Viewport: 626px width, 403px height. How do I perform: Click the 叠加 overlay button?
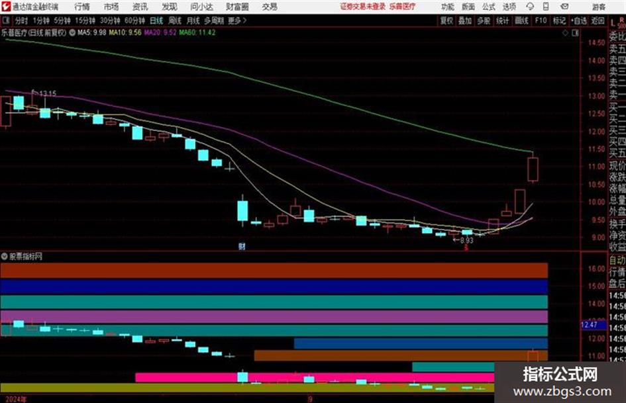(465, 21)
